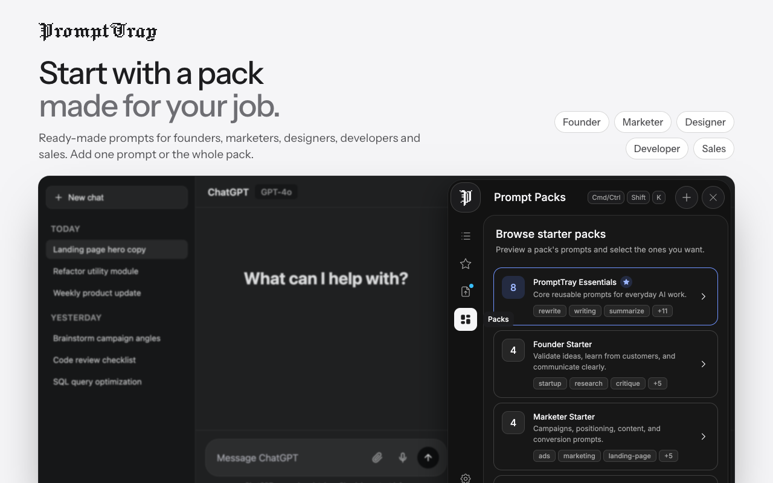
Task: Click the import file icon with blue dot
Action: click(466, 292)
